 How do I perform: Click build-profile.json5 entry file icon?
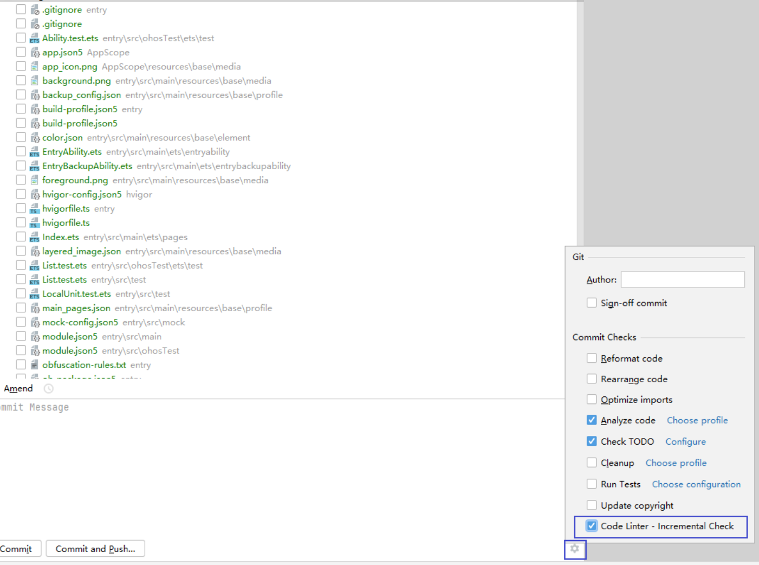(35, 109)
